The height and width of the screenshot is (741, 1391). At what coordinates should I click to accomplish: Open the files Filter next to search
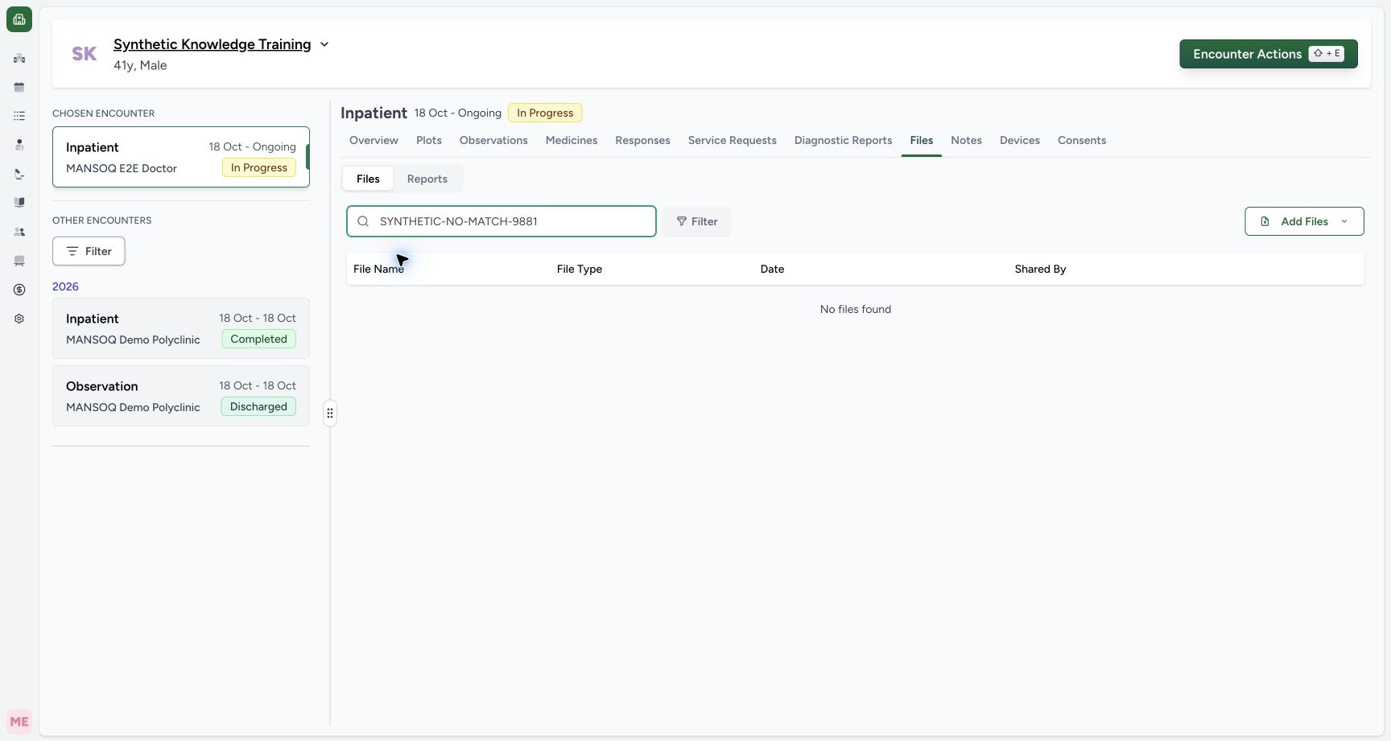click(x=697, y=221)
